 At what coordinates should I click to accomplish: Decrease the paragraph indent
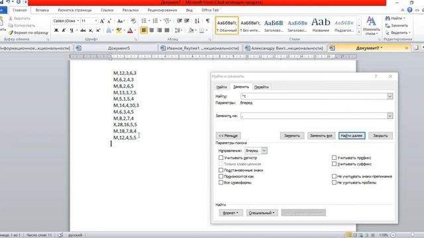tap(180, 20)
